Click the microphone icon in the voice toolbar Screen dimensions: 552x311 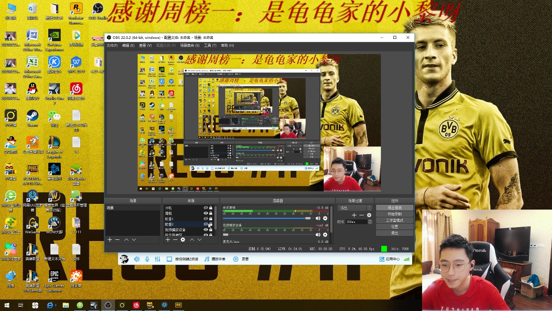tap(147, 259)
